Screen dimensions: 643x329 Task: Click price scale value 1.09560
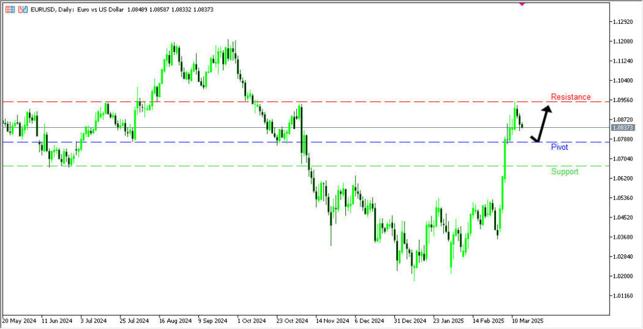[622, 100]
